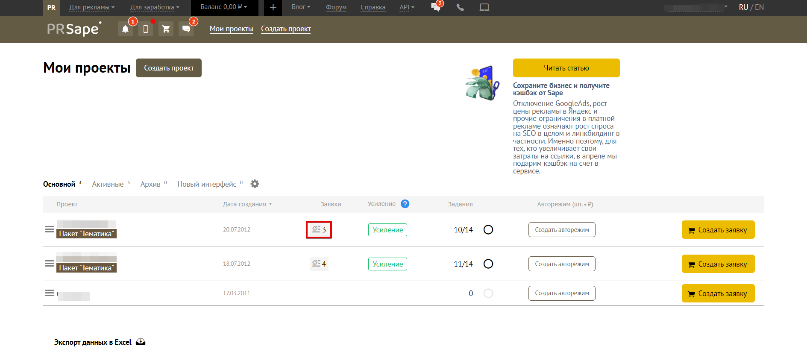Open the shopping cart icon
807x355 pixels.
tap(166, 29)
